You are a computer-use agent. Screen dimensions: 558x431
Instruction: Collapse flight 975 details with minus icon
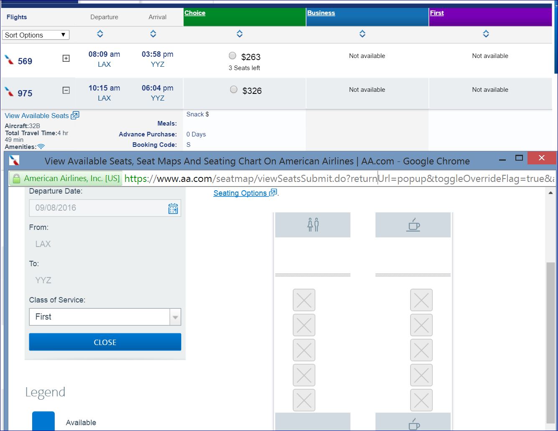(66, 90)
